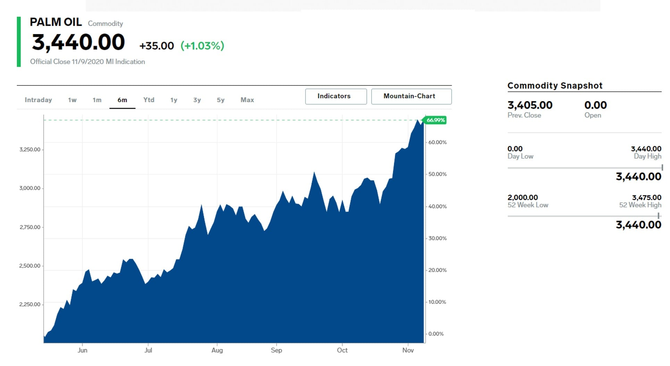The width and height of the screenshot is (670, 366).
Task: Select the 1w time range
Action: tap(72, 100)
